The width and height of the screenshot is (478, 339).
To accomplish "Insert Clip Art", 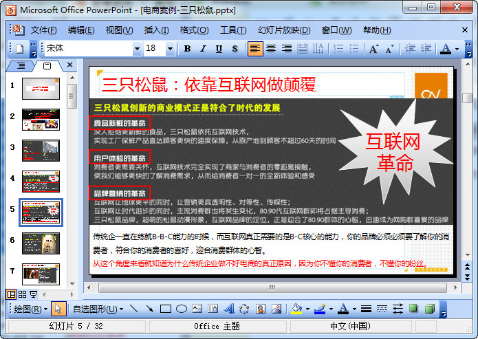I will pos(261,309).
